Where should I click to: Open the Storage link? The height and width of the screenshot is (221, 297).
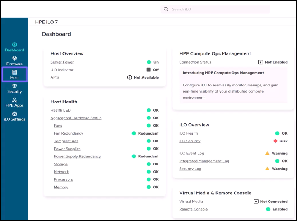(x=61, y=164)
